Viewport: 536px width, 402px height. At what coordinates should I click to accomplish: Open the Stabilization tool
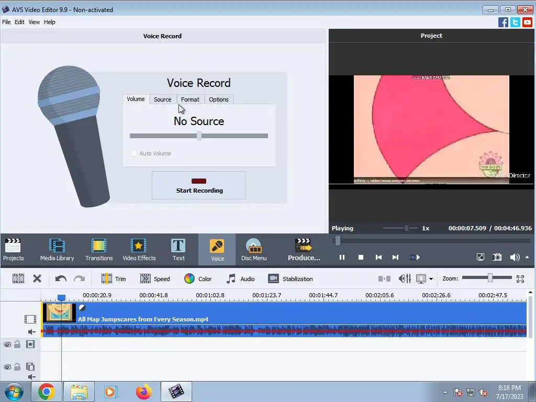point(290,278)
